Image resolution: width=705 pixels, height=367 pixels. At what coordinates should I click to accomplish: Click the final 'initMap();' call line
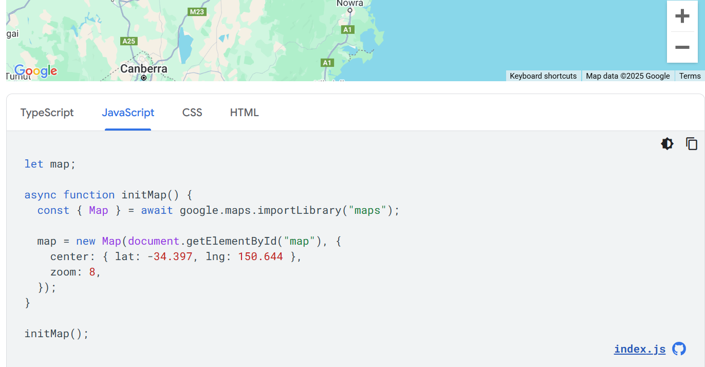(x=57, y=334)
